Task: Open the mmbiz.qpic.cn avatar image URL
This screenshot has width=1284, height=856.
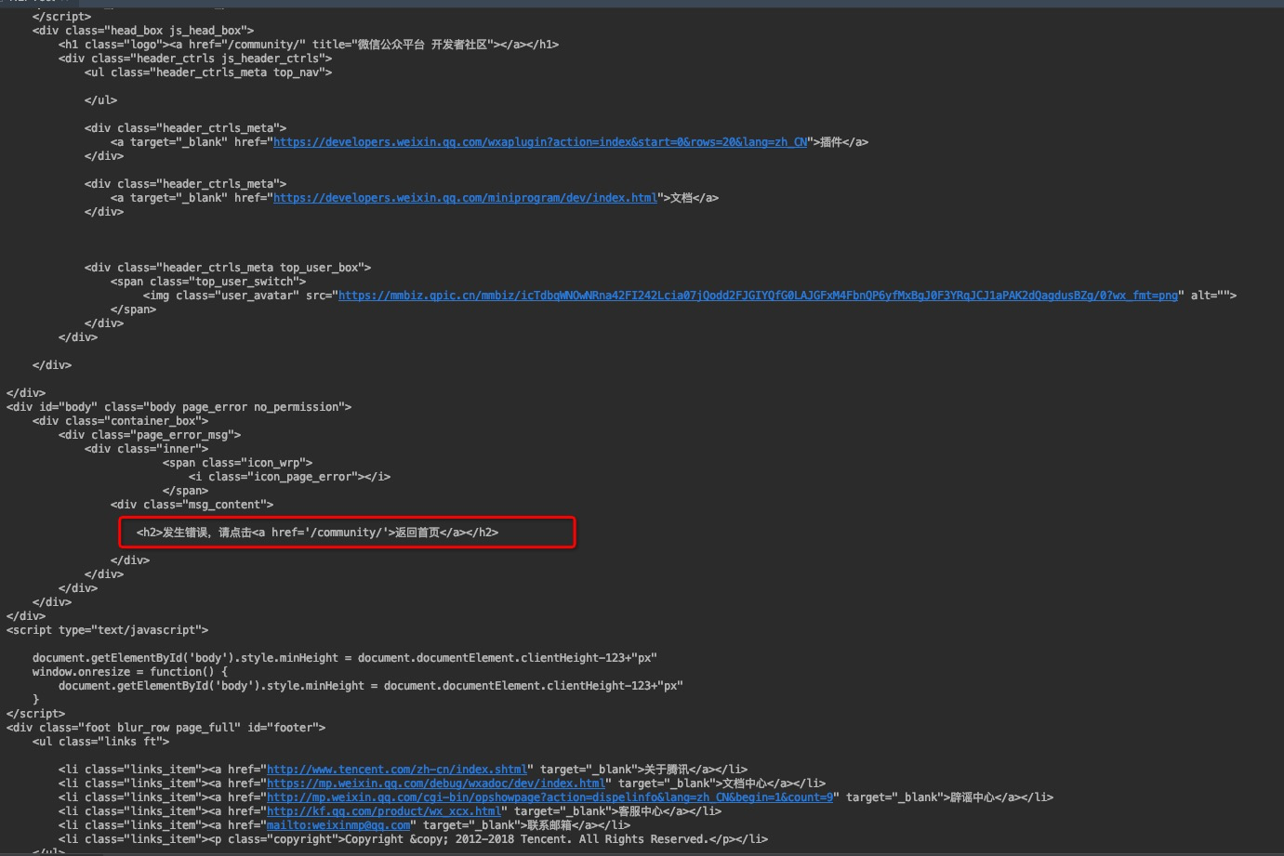Action: pyautogui.click(x=758, y=296)
